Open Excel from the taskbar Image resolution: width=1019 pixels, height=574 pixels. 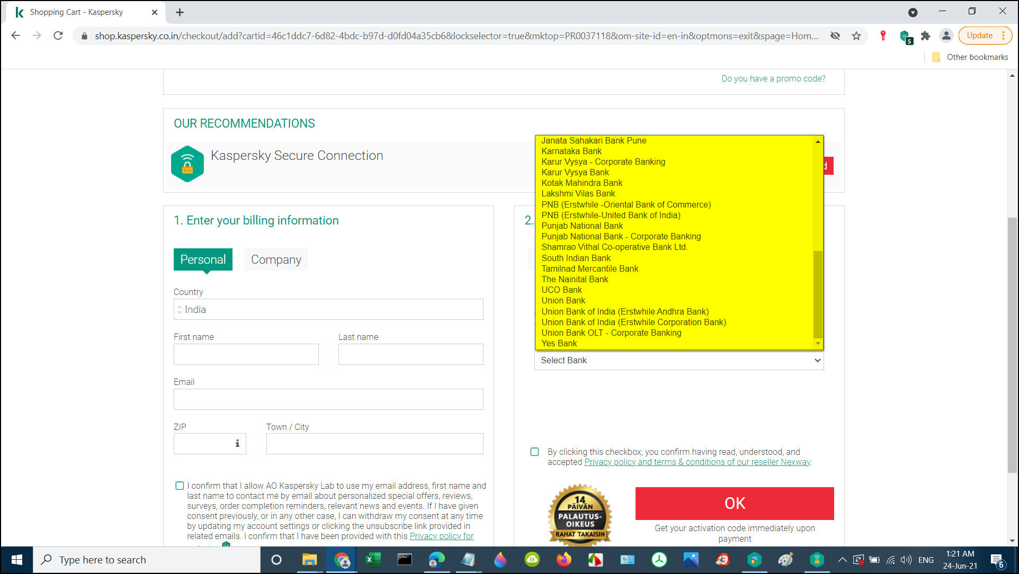(373, 560)
